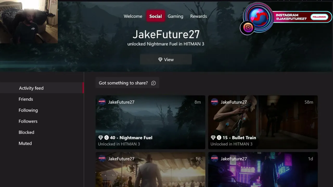Click the Follower! button in Instagram banner
333x187 pixels.
pyautogui.click(x=319, y=17)
